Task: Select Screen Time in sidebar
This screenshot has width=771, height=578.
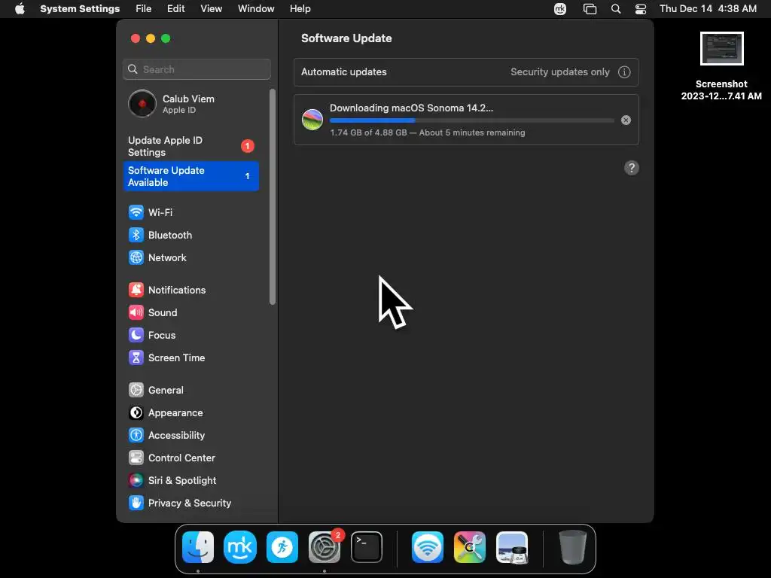Action: [190, 357]
